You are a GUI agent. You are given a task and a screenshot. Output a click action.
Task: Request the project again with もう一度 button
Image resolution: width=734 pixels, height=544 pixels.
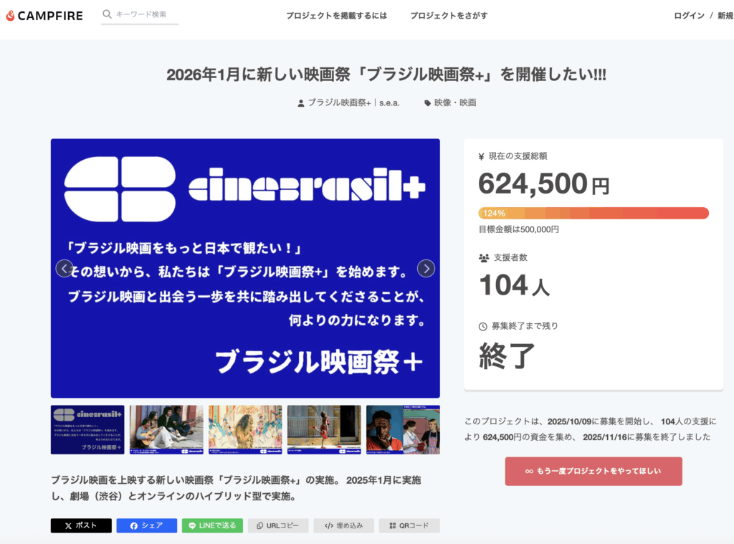(594, 471)
